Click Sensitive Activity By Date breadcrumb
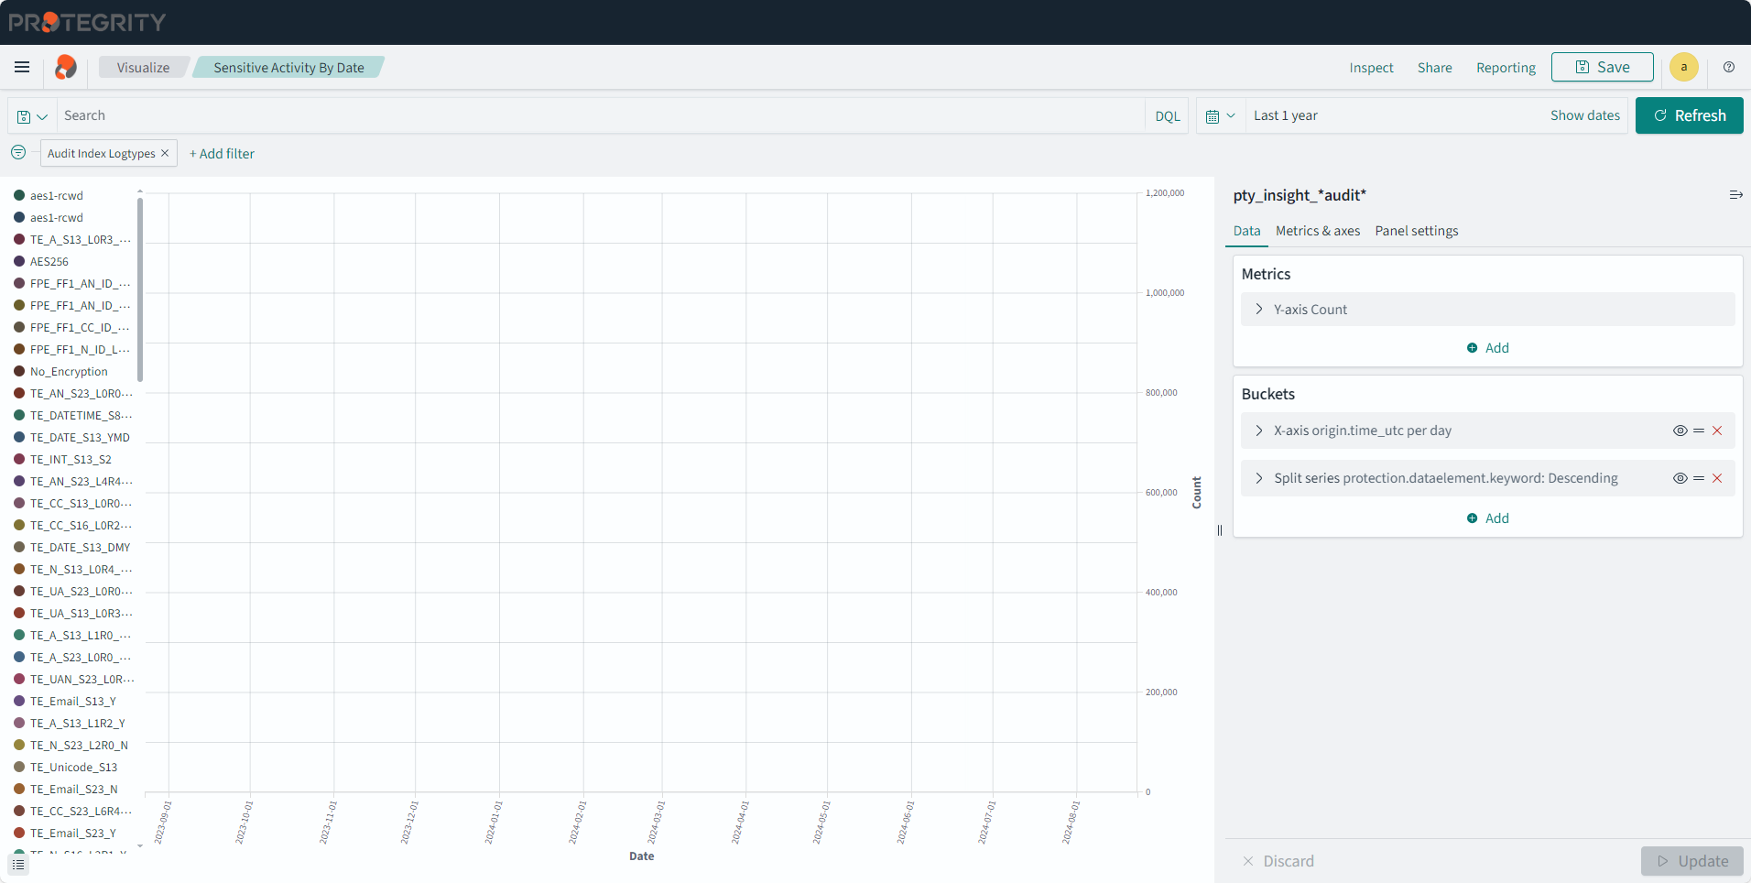Viewport: 1751px width, 883px height. coord(288,68)
